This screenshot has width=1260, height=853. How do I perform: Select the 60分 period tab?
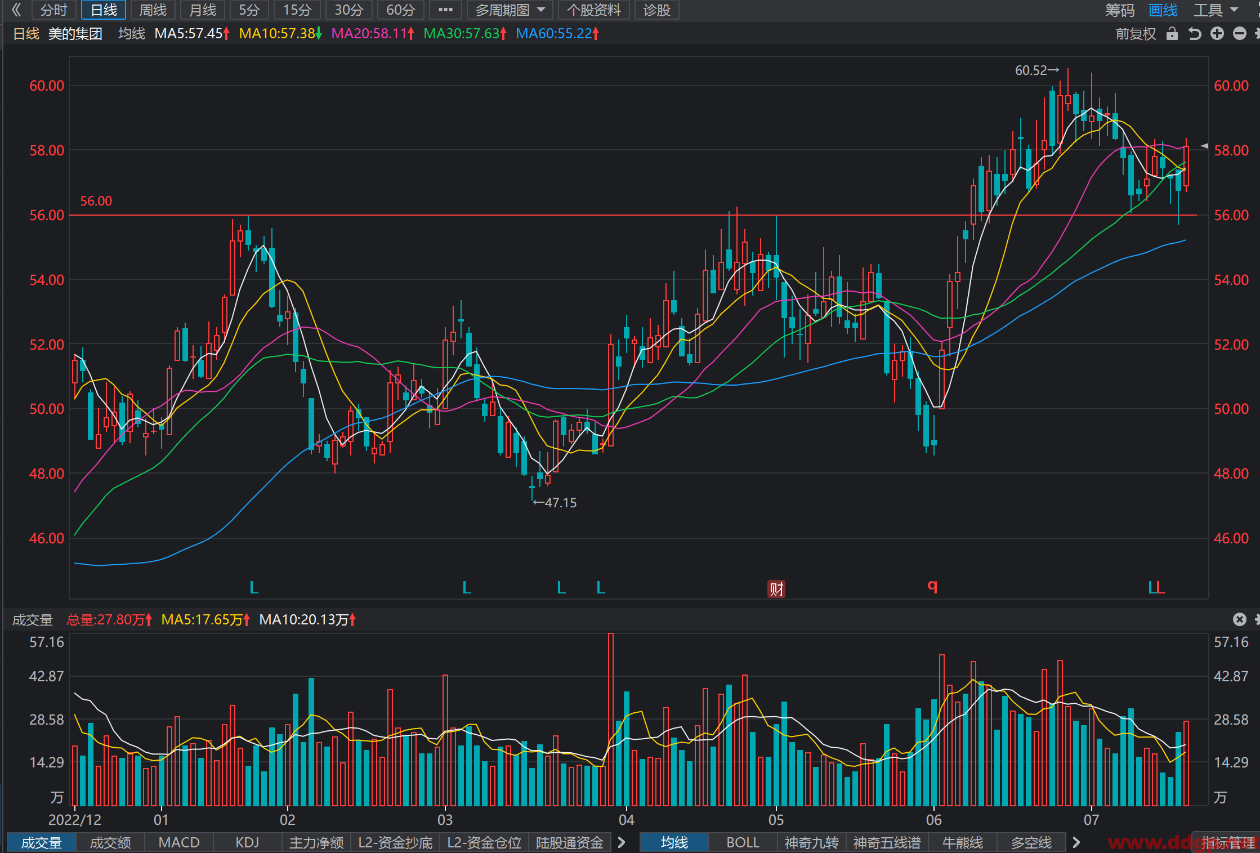point(400,10)
